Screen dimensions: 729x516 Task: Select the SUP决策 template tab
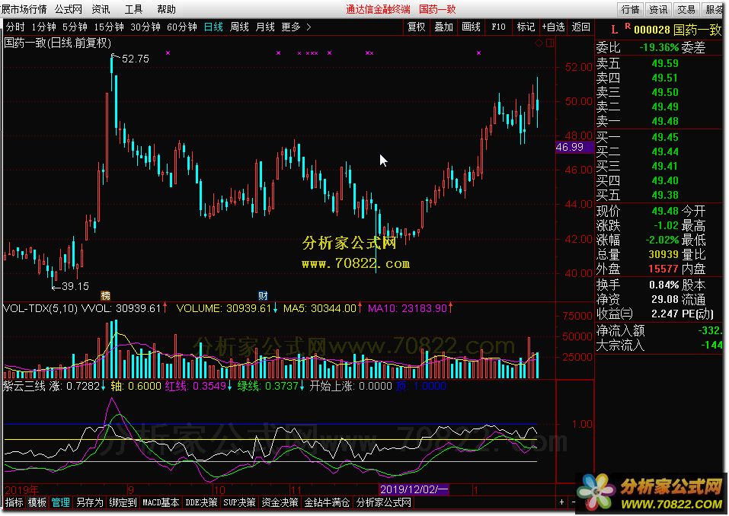(239, 502)
